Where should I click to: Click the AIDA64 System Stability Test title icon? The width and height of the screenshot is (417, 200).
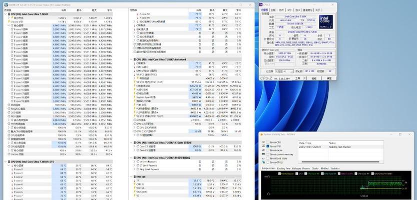coord(261,134)
